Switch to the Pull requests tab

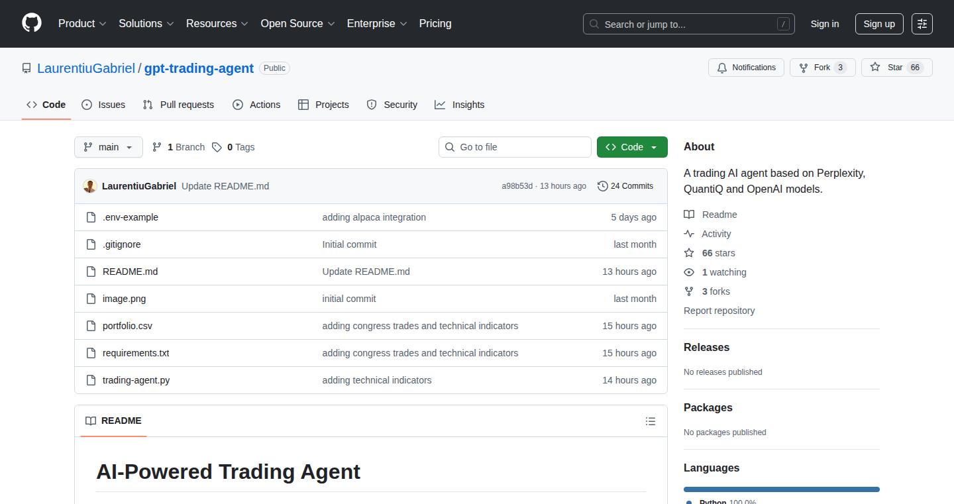pyautogui.click(x=178, y=105)
